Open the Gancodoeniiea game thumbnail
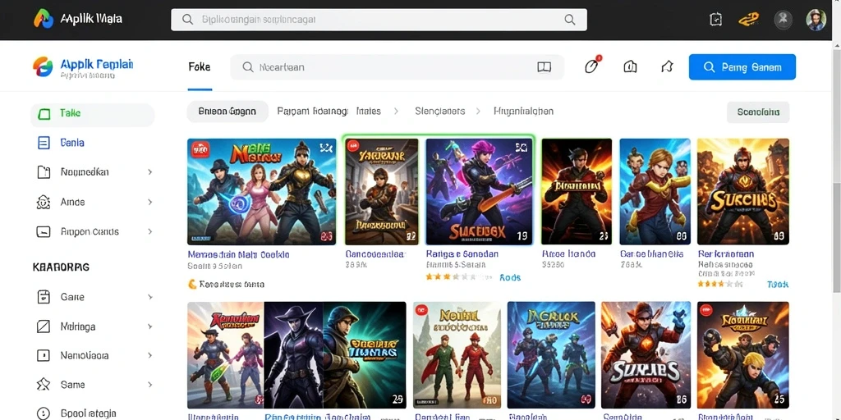Viewport: 841px width, 420px height. 381,192
